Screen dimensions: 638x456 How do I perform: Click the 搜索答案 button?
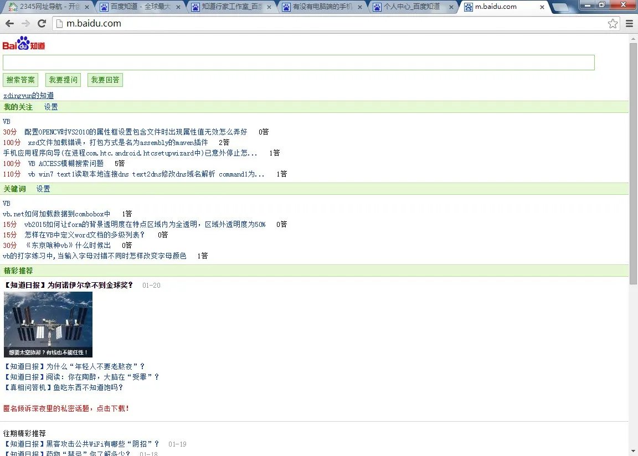click(x=20, y=80)
